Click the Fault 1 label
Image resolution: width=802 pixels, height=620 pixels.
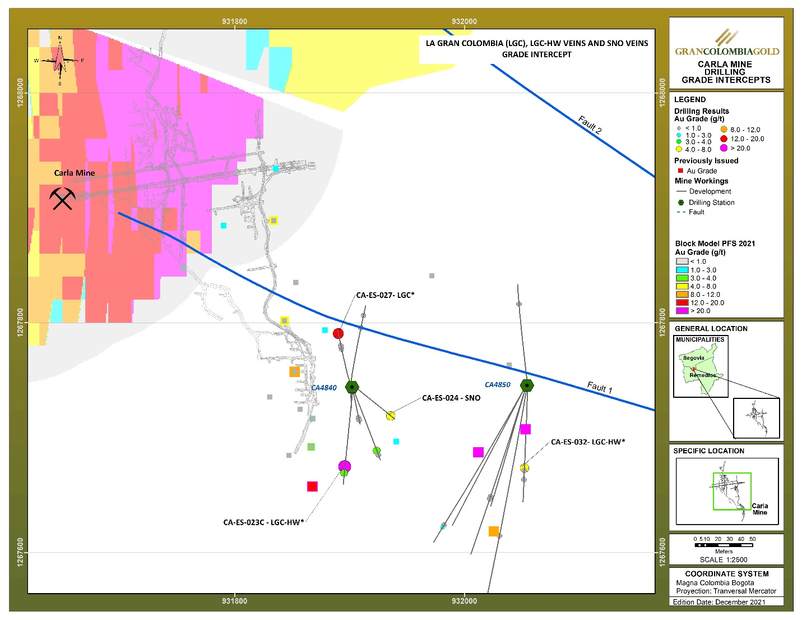click(x=600, y=387)
